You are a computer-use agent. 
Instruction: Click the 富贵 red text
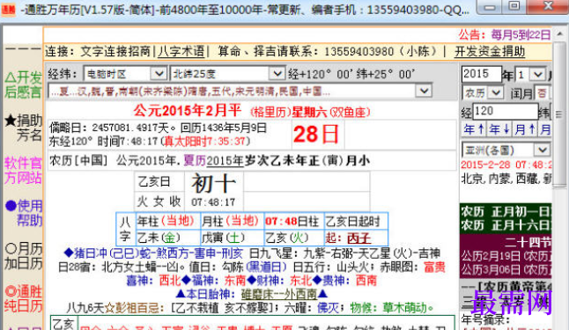pos(435,268)
